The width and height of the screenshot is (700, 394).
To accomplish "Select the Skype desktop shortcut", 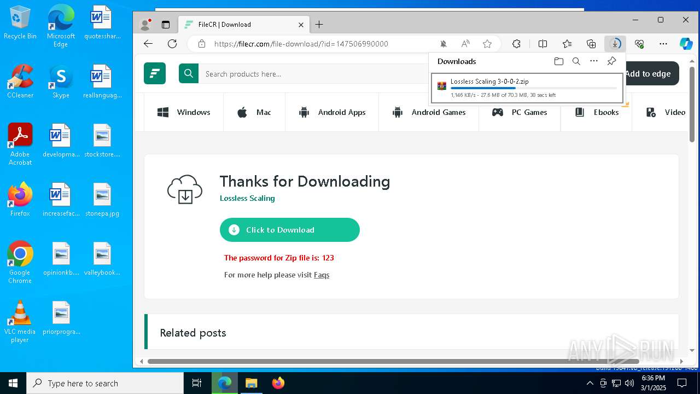I will click(61, 82).
